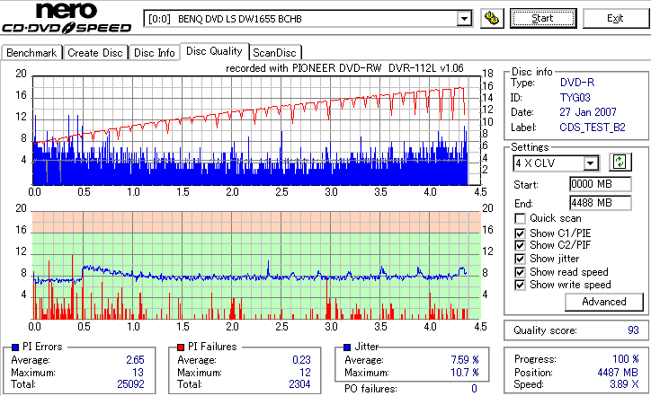Click the drive options icon beside Start

pyautogui.click(x=492, y=19)
